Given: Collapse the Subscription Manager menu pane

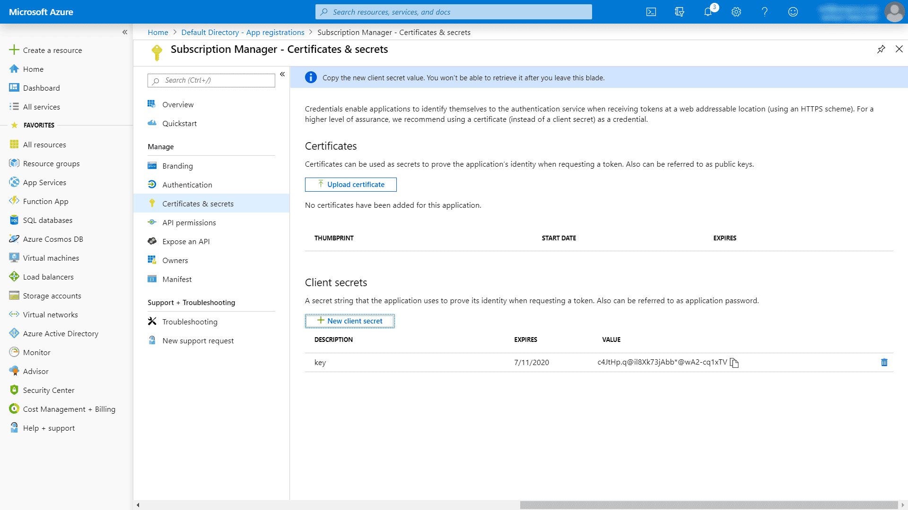Looking at the screenshot, I should pyautogui.click(x=282, y=74).
